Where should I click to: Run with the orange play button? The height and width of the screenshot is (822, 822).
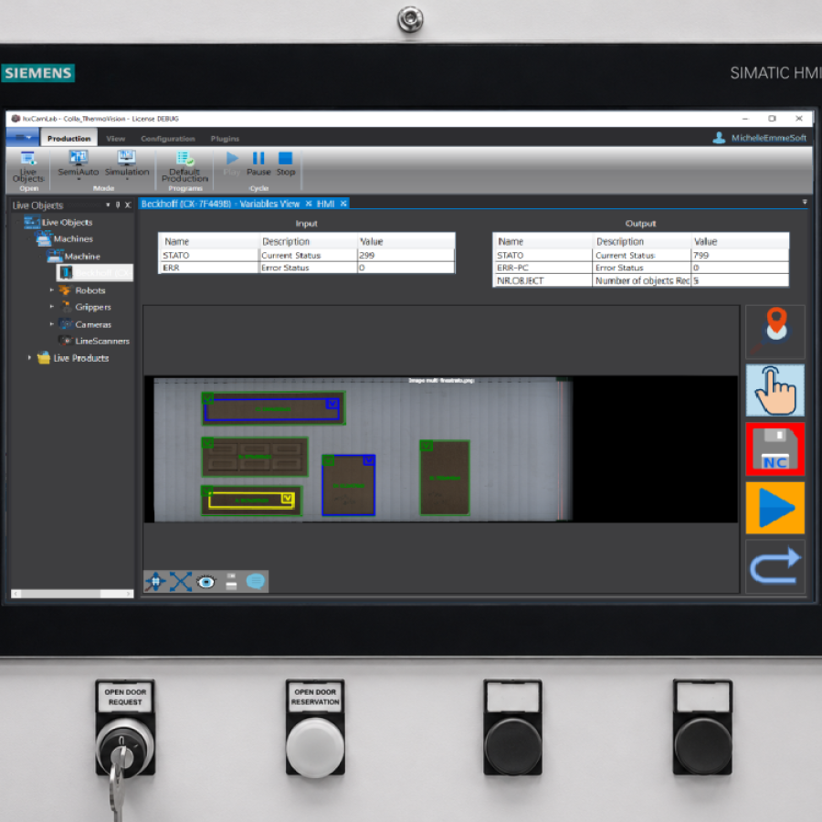tap(775, 508)
